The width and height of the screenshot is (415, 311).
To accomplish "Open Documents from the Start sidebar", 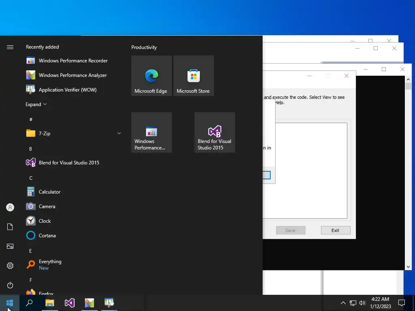I will pyautogui.click(x=10, y=227).
